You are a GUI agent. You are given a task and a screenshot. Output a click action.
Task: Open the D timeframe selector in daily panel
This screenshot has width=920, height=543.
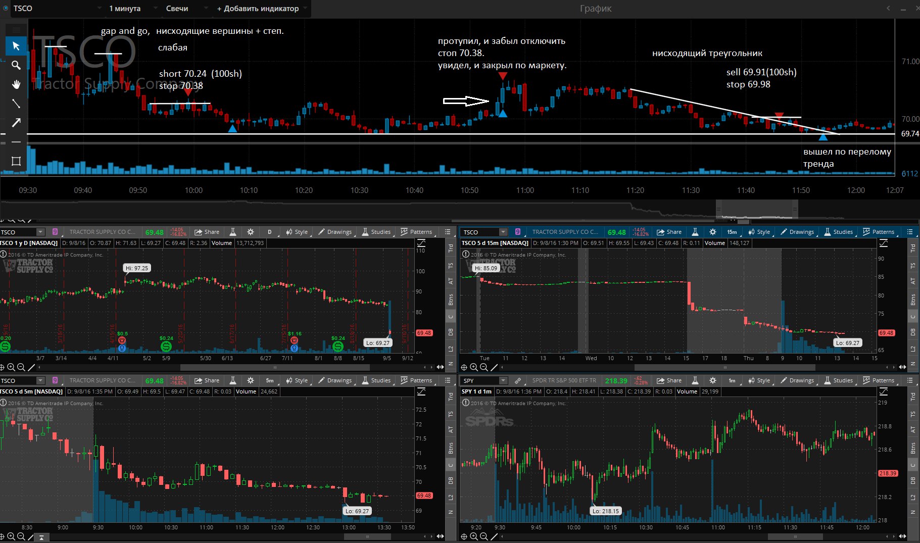270,232
